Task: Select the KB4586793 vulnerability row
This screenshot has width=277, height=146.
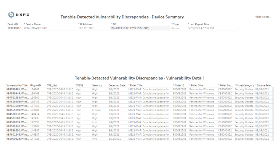Action: pyautogui.click(x=18, y=122)
